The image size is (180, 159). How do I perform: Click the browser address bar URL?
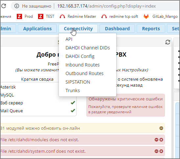tap(106, 6)
